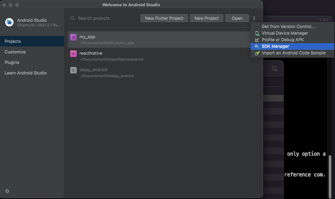Open the three-dot more actions menu
Viewport: 335px width, 199px height.
[254, 18]
